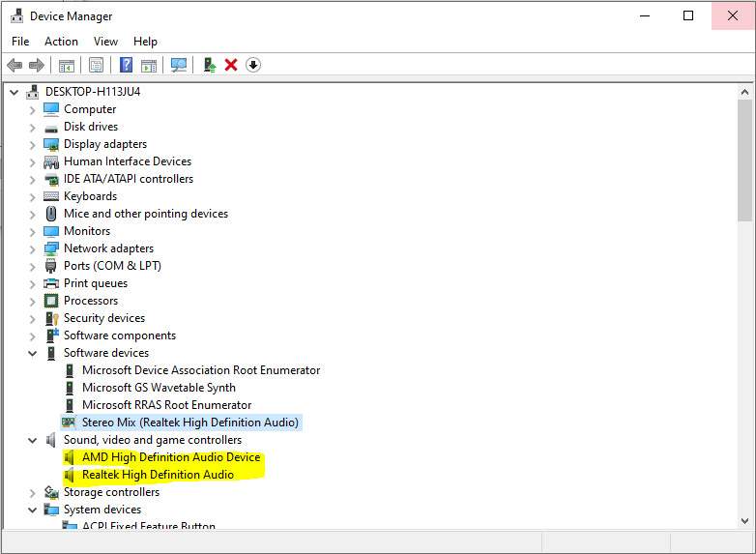The width and height of the screenshot is (756, 554).
Task: Open the Properties toolbar icon
Action: click(97, 65)
